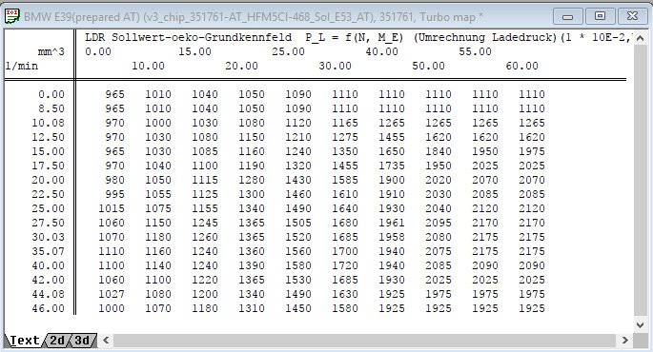Select cell value 1505
Viewport: 653px width, 352px height.
[x=298, y=223]
